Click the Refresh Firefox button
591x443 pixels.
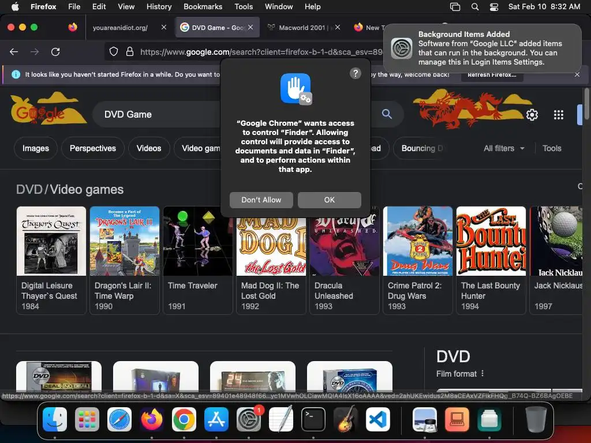[x=492, y=74]
